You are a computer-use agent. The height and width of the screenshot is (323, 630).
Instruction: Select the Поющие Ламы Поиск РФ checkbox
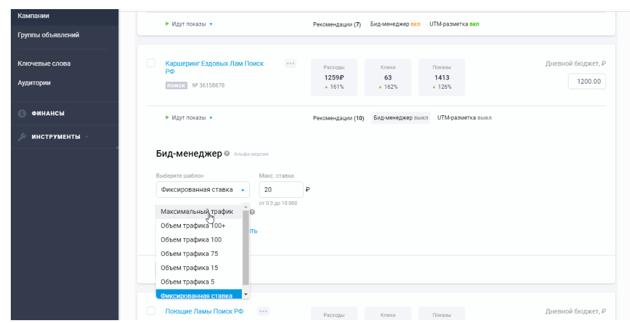(151, 310)
